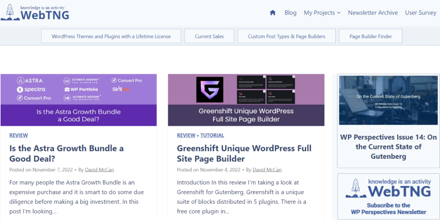440x220 pixels.
Task: Click Subscribe to the WP Perspectives Newsletter banner
Action: (x=388, y=196)
